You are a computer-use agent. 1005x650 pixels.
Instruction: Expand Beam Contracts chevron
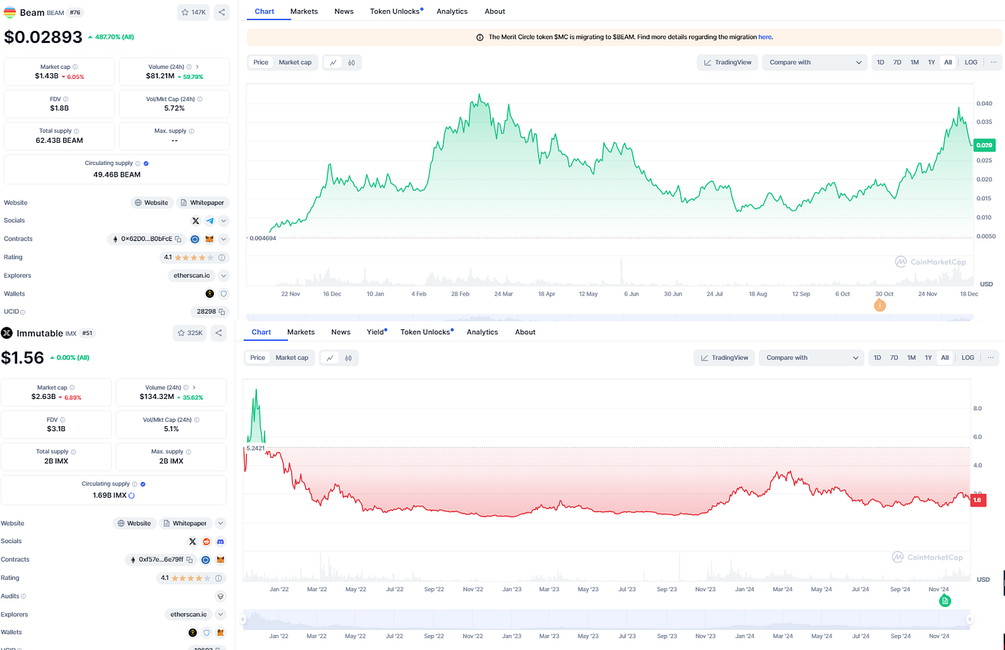coord(224,239)
